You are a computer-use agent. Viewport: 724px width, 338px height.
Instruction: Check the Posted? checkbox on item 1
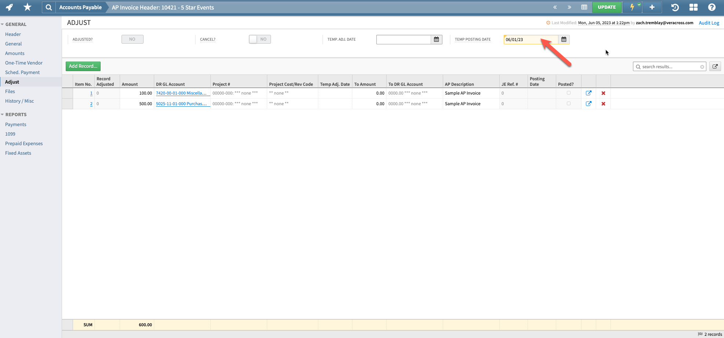point(569,93)
